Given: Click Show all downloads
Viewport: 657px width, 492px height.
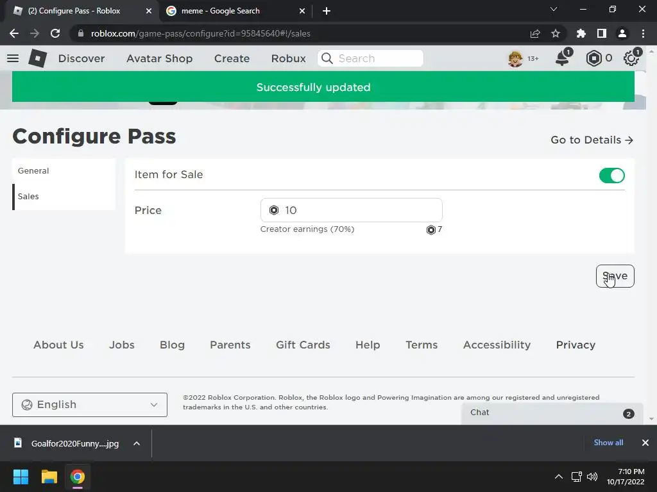Looking at the screenshot, I should pyautogui.click(x=608, y=443).
